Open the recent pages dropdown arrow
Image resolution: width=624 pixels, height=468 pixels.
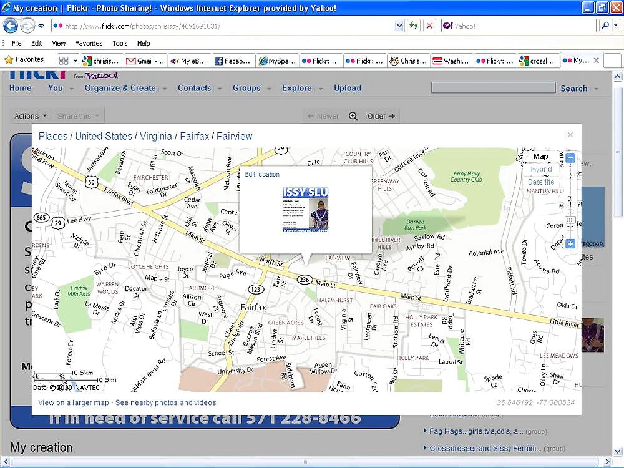click(x=41, y=26)
